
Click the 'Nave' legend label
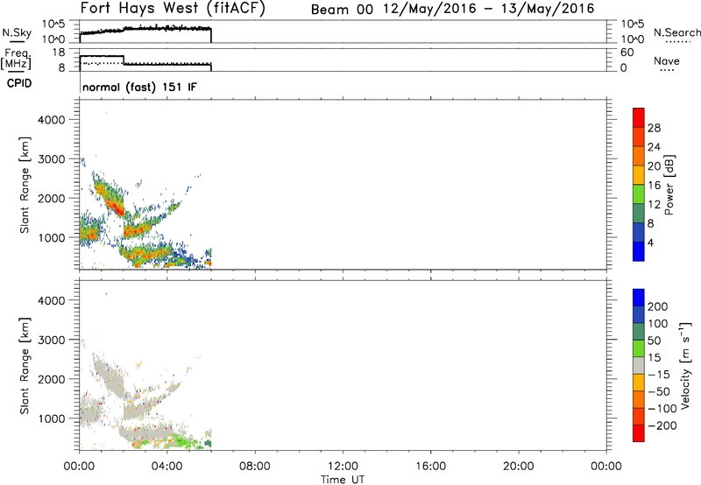[667, 60]
